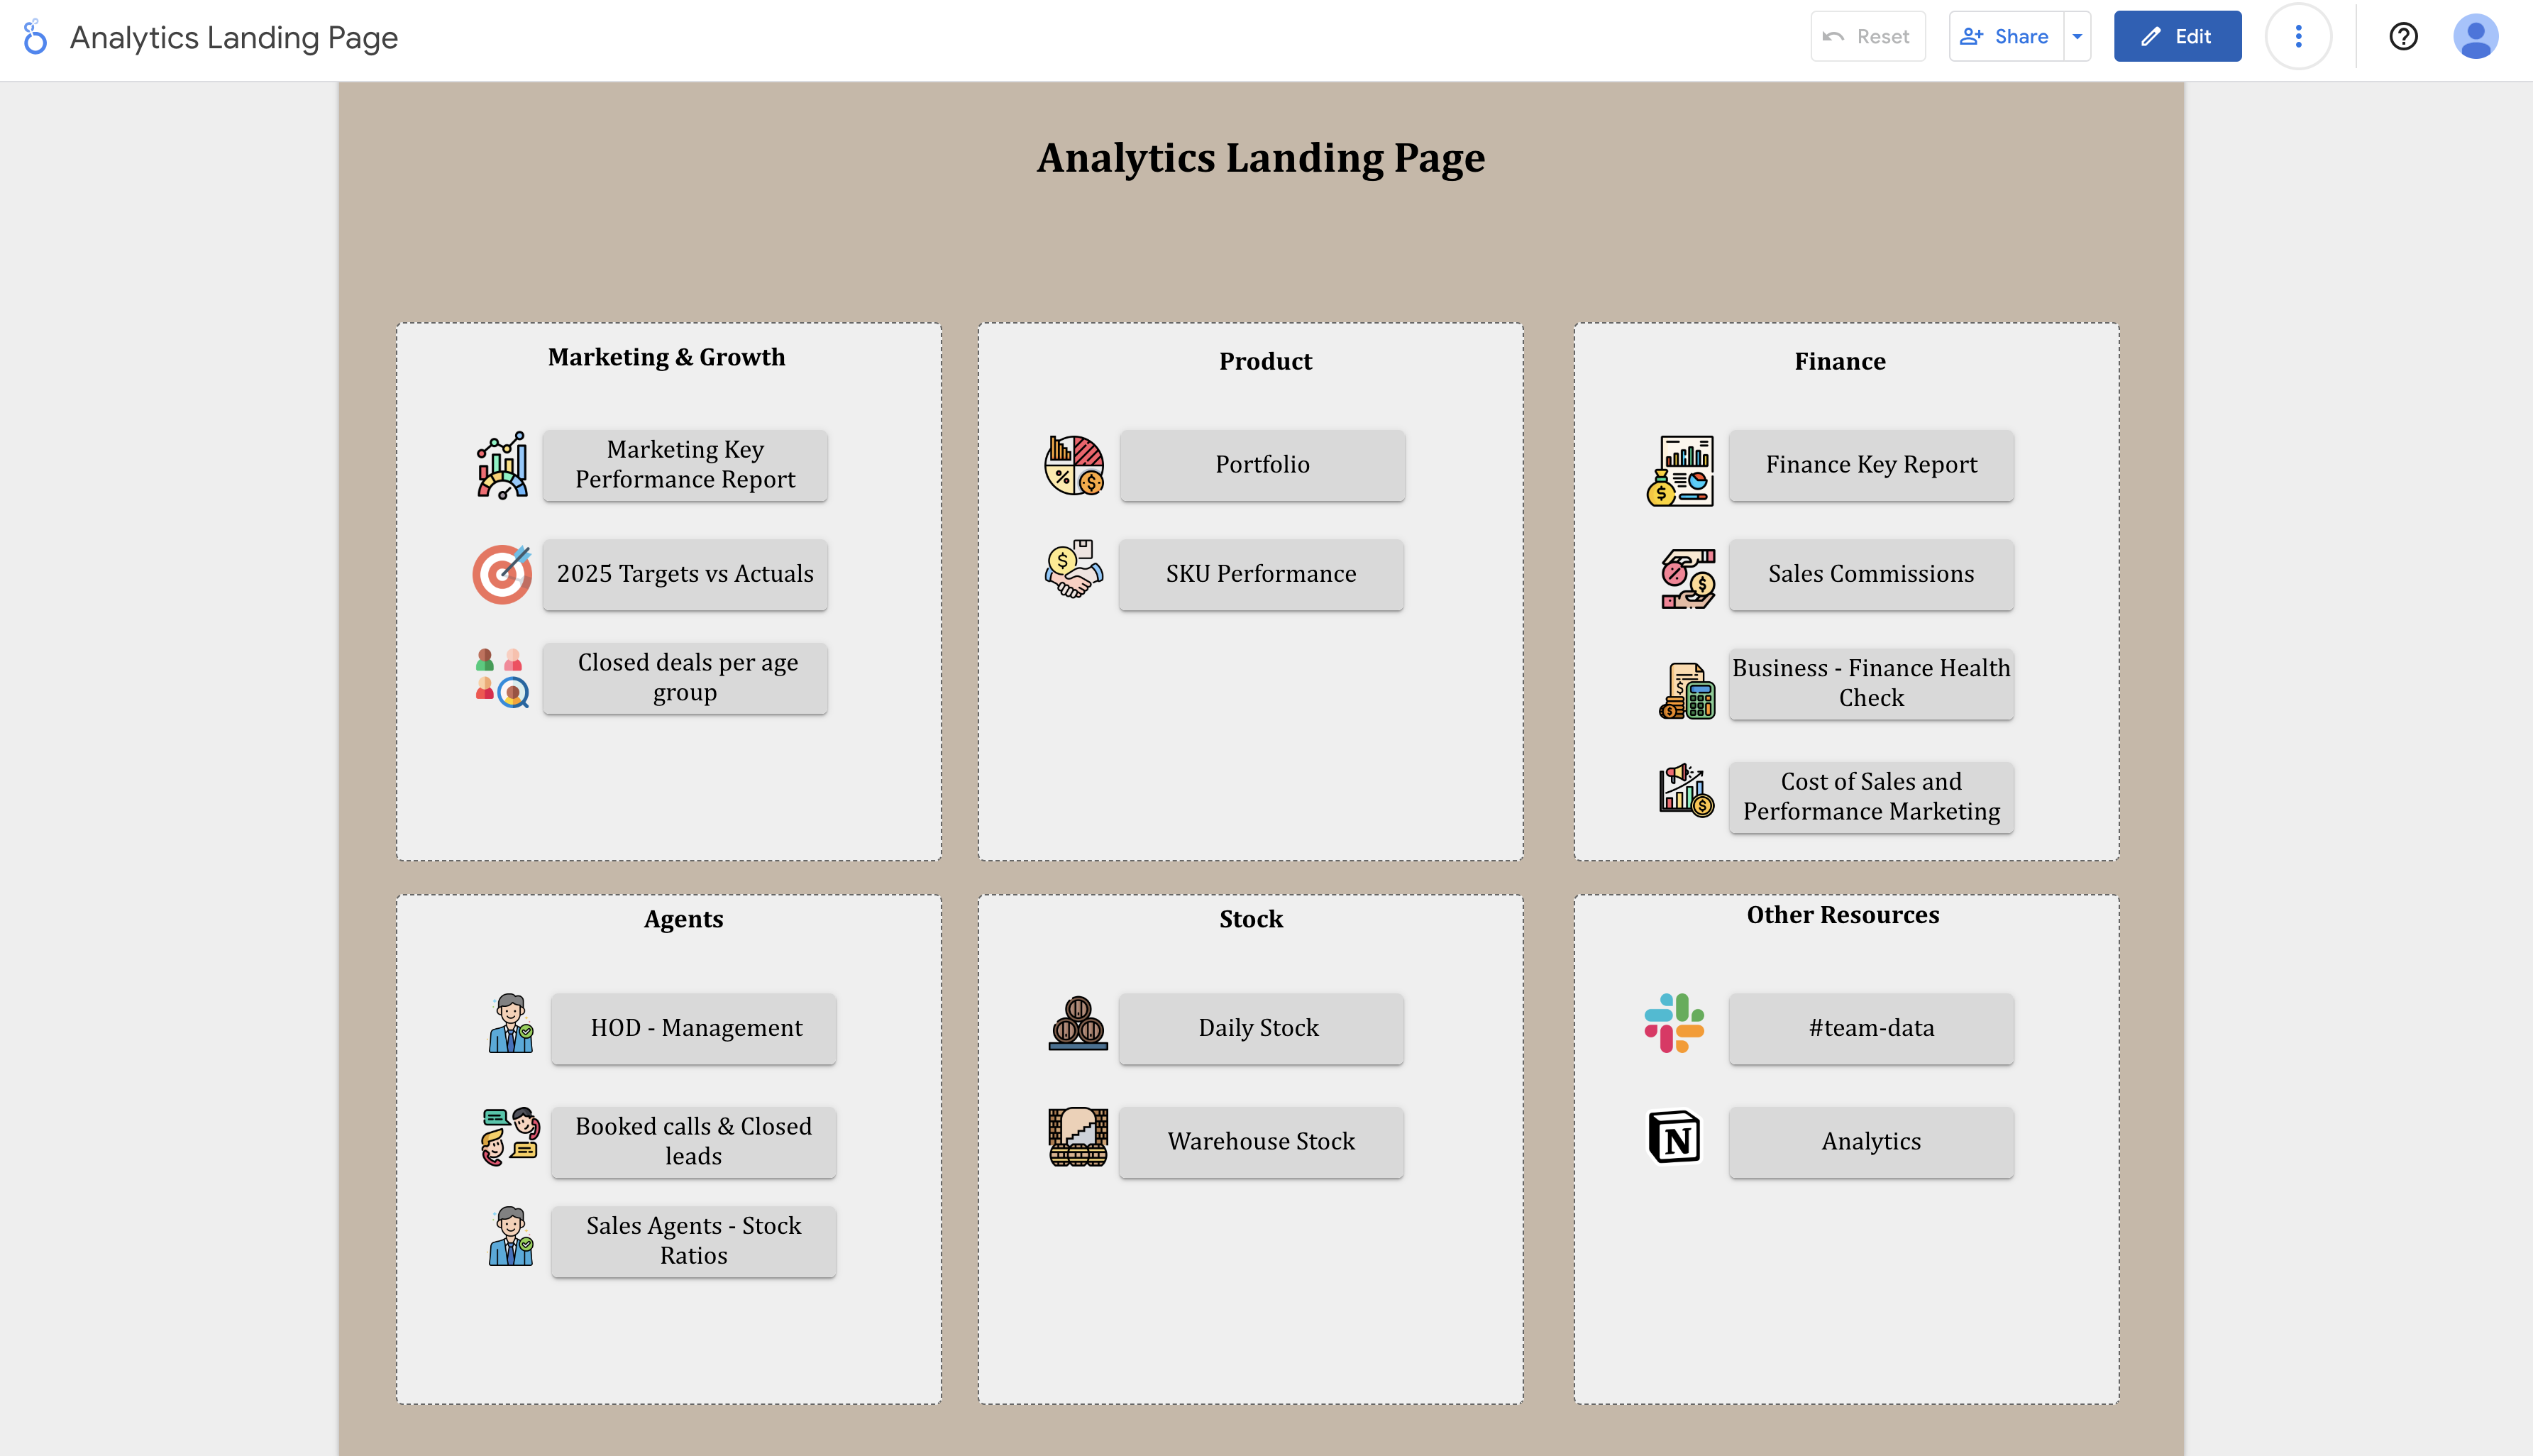Click the Share button
Screen dimensions: 2533x1456
[x=2006, y=37]
